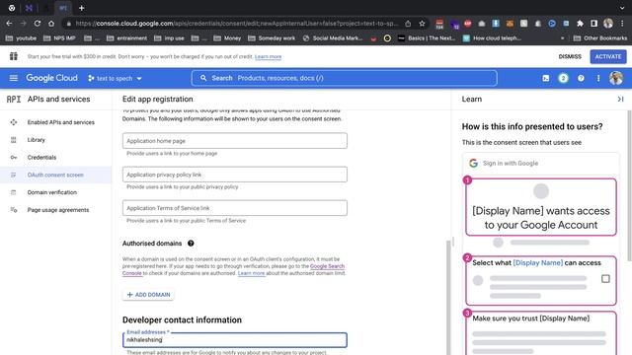Screen dimensions: 632x355
Task: Activate Cloud Shell terminal icon
Action: [546, 78]
